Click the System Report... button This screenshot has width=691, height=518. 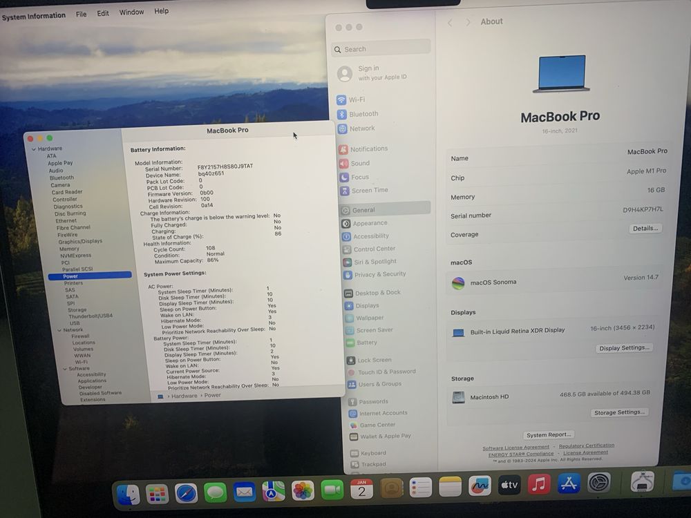tap(548, 434)
